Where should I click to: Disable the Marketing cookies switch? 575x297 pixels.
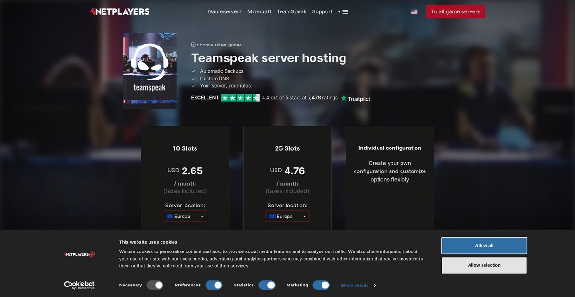(321, 285)
